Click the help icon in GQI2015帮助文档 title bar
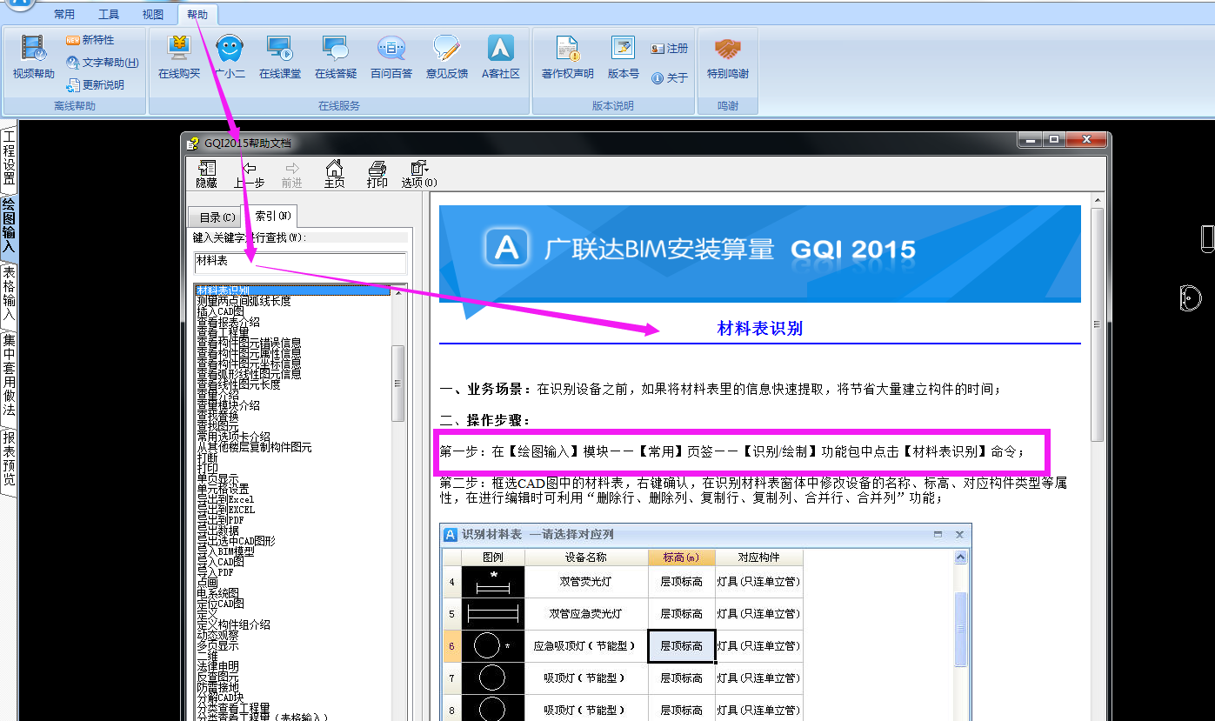This screenshot has height=721, width=1215. (x=193, y=143)
